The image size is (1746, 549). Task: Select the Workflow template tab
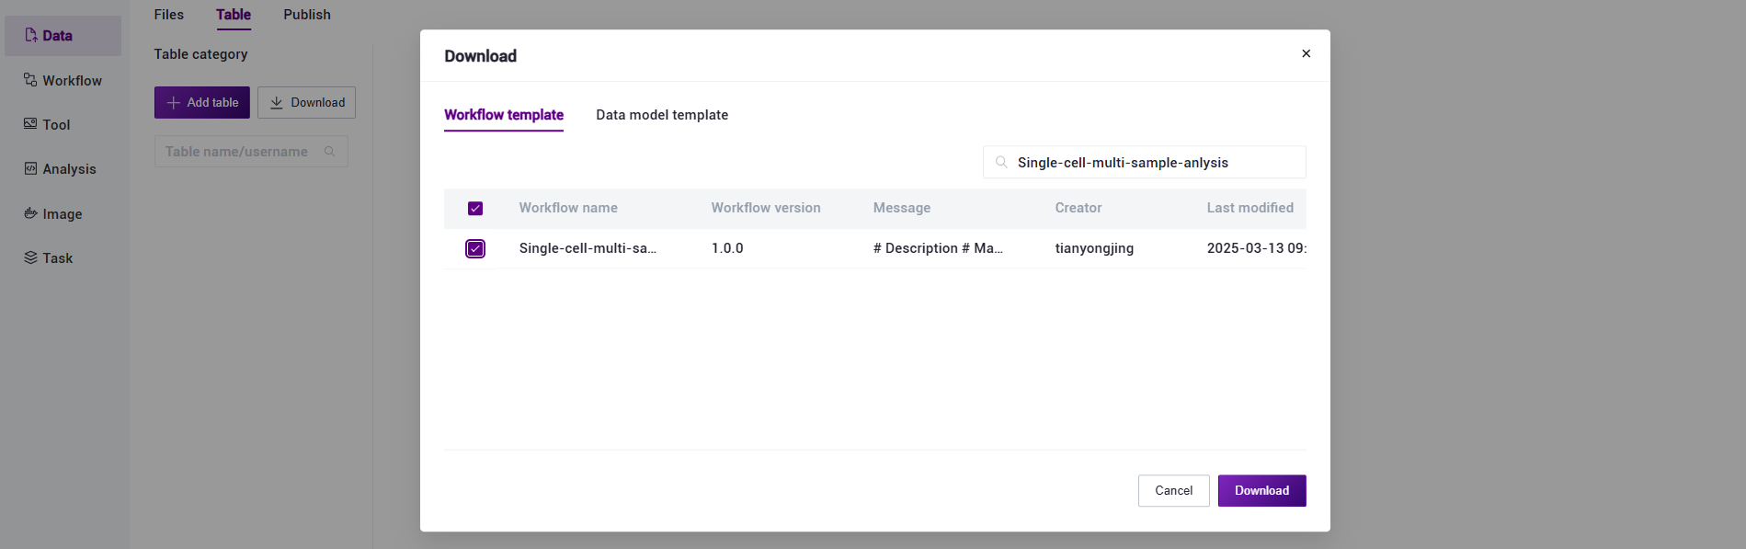[x=503, y=115]
